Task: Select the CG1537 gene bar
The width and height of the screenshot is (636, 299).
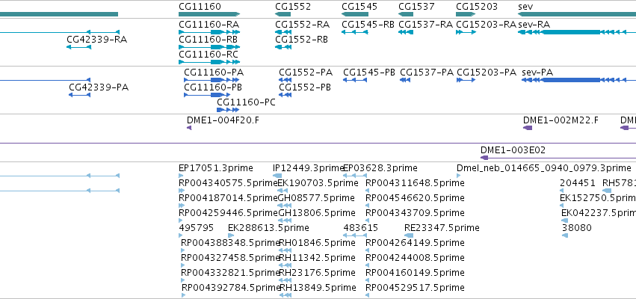Action: click(406, 14)
